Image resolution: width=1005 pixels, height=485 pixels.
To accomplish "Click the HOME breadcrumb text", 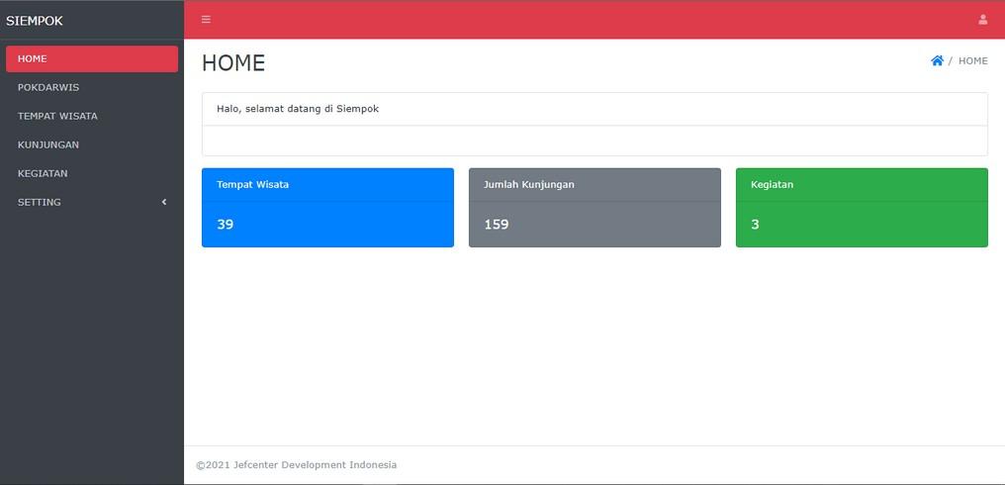I will click(973, 61).
